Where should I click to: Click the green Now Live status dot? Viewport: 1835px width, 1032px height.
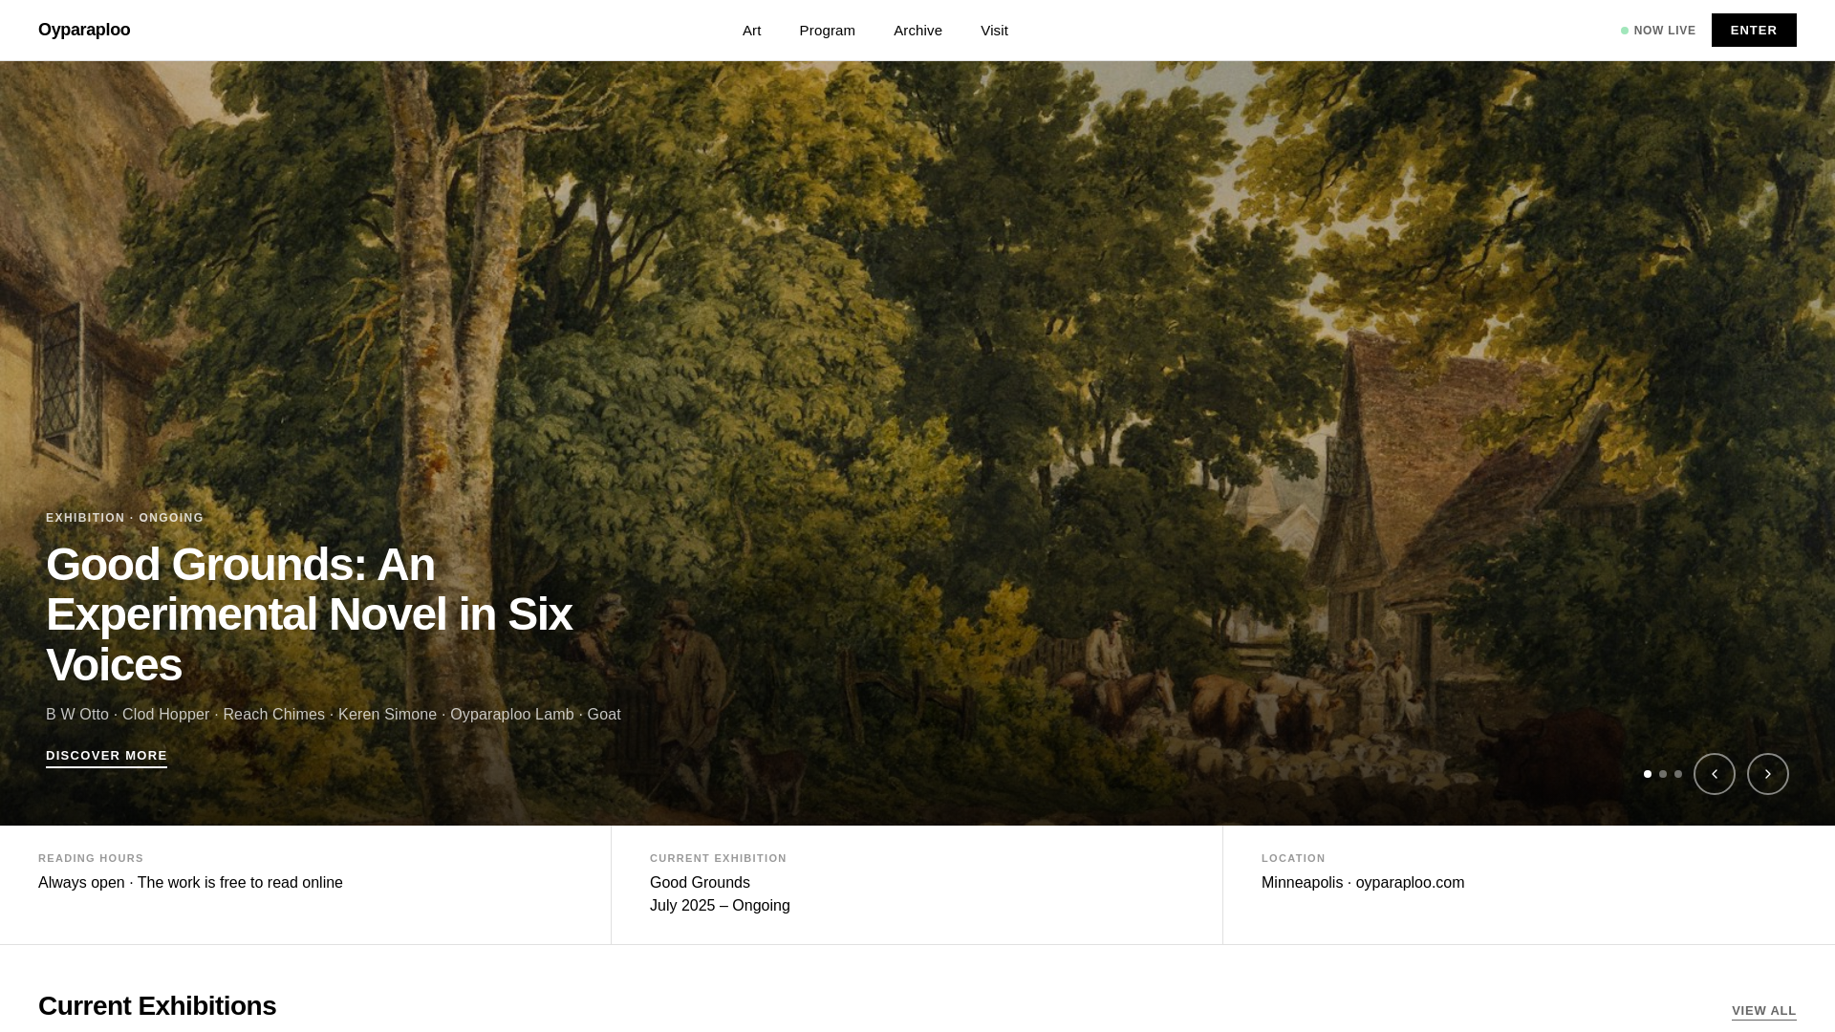(1625, 31)
